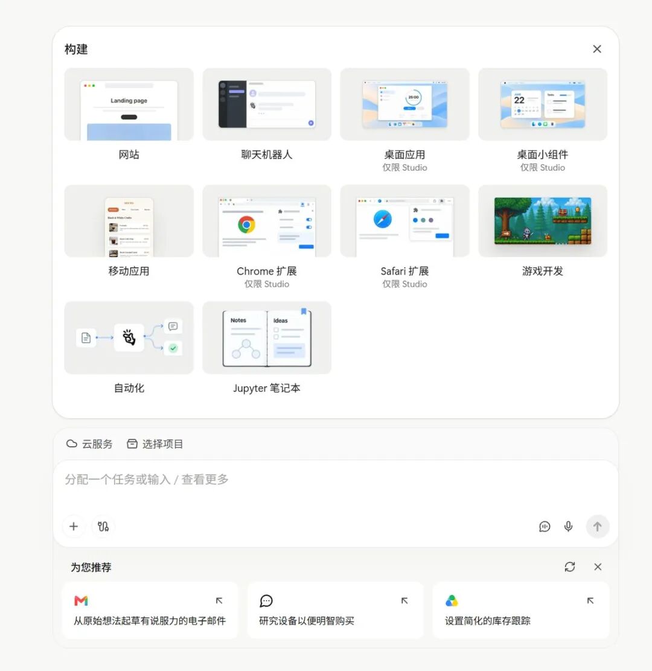Click the arrow on the Gmail suggestion card
The height and width of the screenshot is (671, 652).
click(219, 601)
